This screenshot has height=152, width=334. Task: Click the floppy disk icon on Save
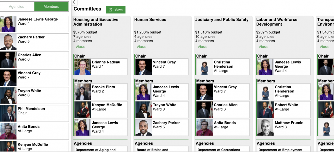coord(110,10)
